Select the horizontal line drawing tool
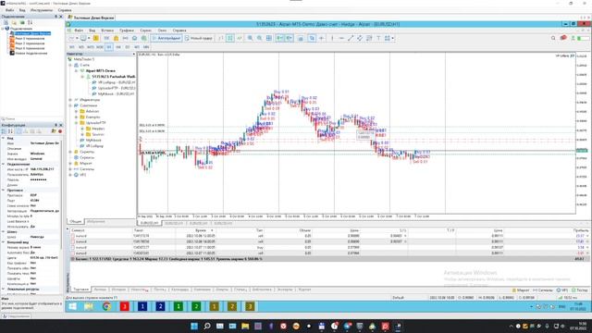The image size is (592, 333). pyautogui.click(x=341, y=38)
